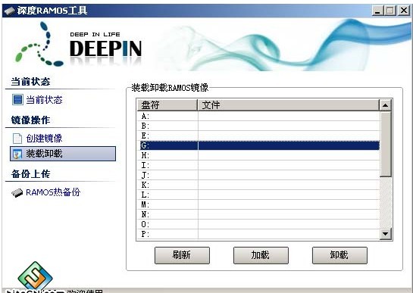Image resolution: width=413 pixels, height=293 pixels.
Task: Click the 卸载 button
Action: (x=339, y=255)
